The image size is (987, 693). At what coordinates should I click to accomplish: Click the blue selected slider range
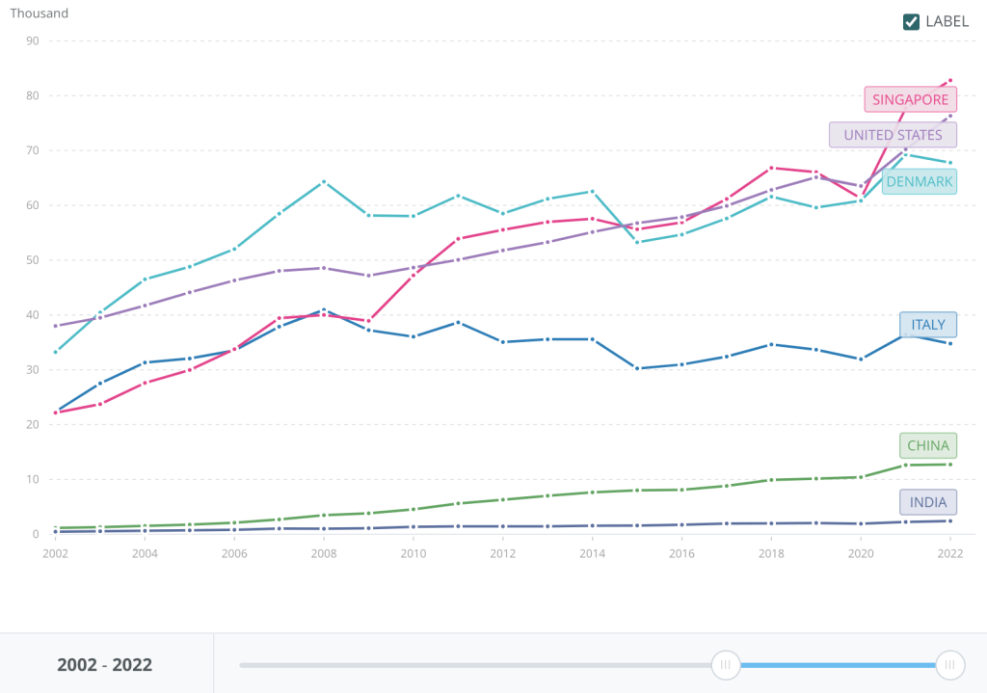pos(839,664)
